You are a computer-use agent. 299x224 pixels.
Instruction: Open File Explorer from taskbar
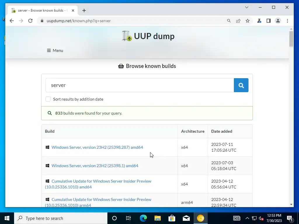157,218
